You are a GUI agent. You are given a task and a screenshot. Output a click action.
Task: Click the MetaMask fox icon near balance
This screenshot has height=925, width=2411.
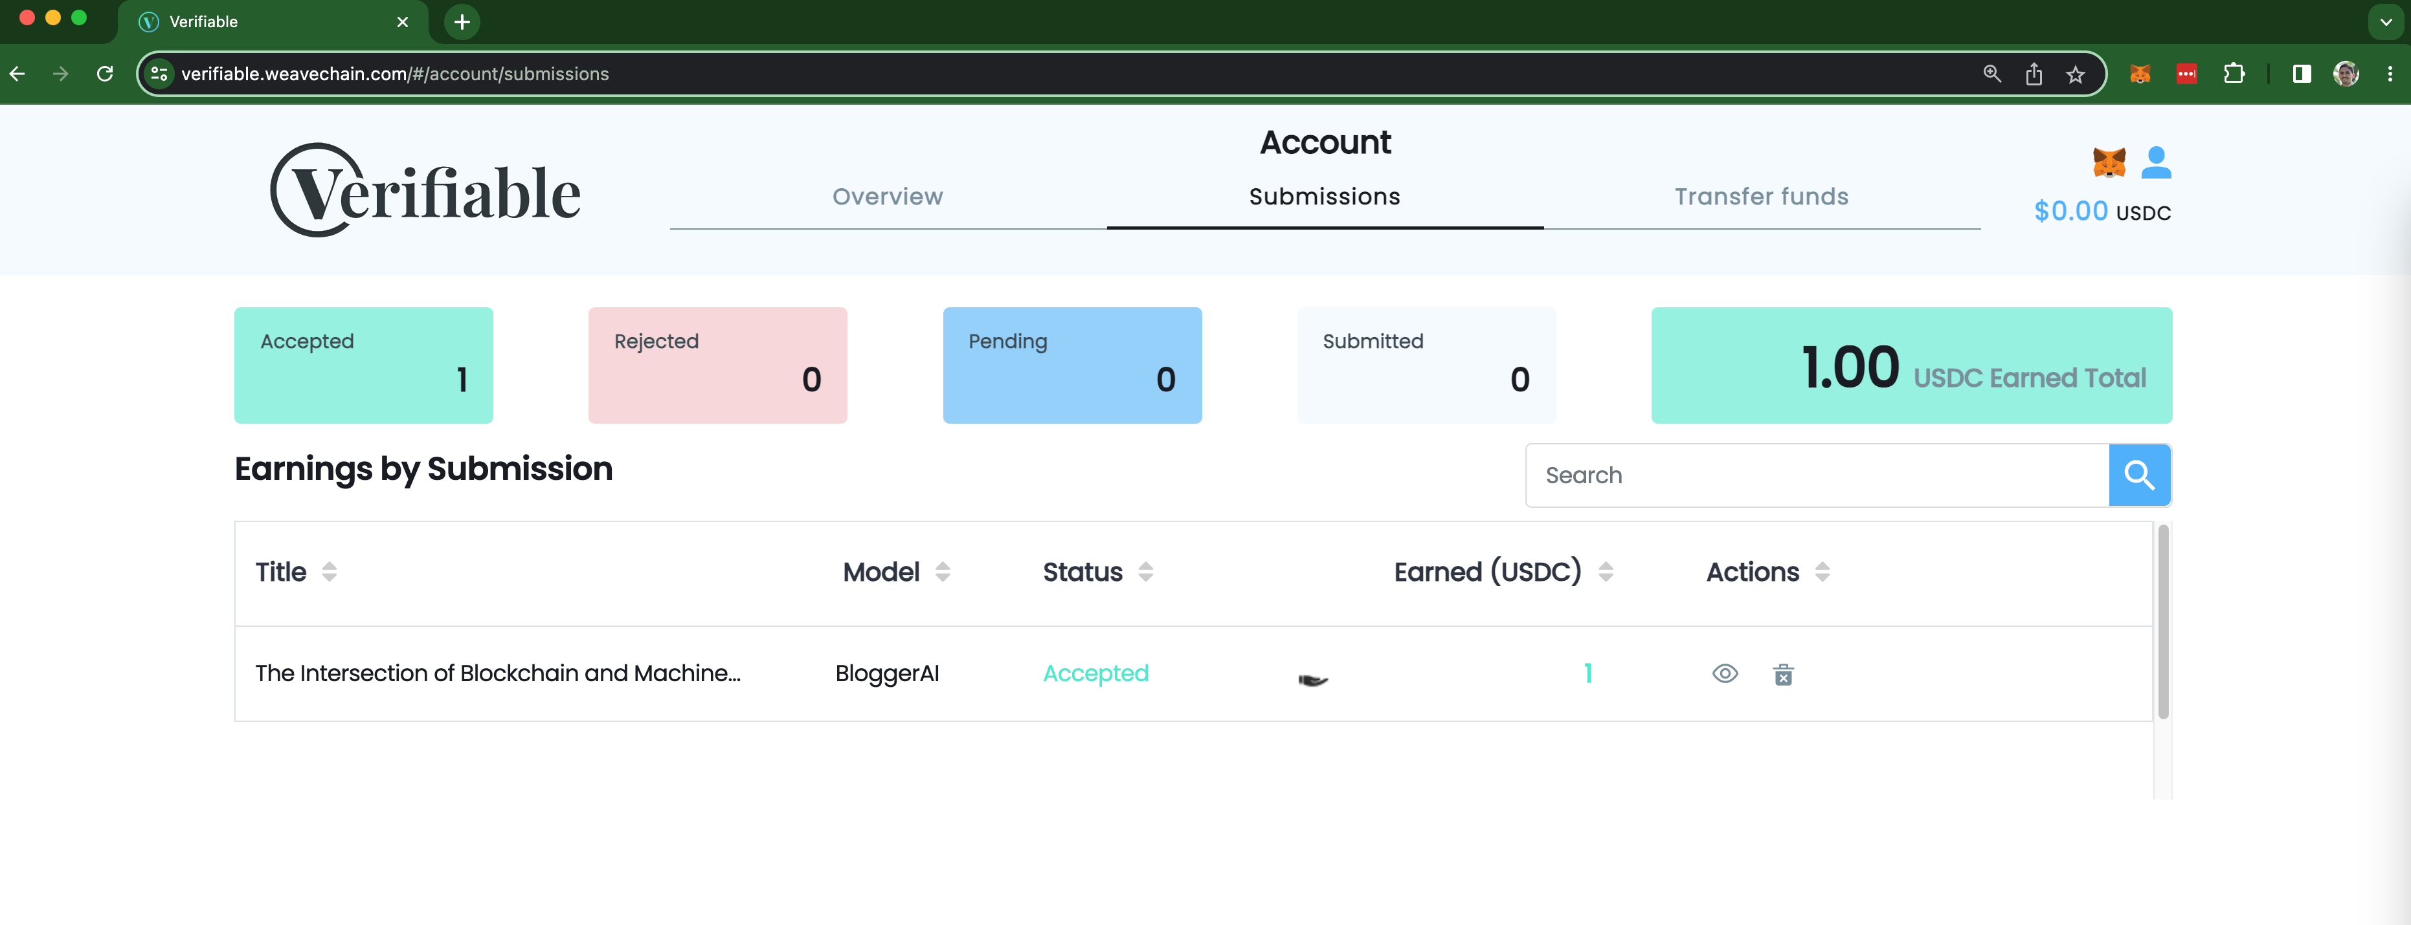pyautogui.click(x=2109, y=163)
